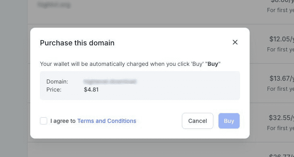Click the blue Buy button
The width and height of the screenshot is (294, 157).
click(x=229, y=121)
